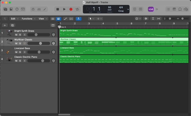Start recording with the red record button
The image size is (191, 116).
pyautogui.click(x=71, y=9)
